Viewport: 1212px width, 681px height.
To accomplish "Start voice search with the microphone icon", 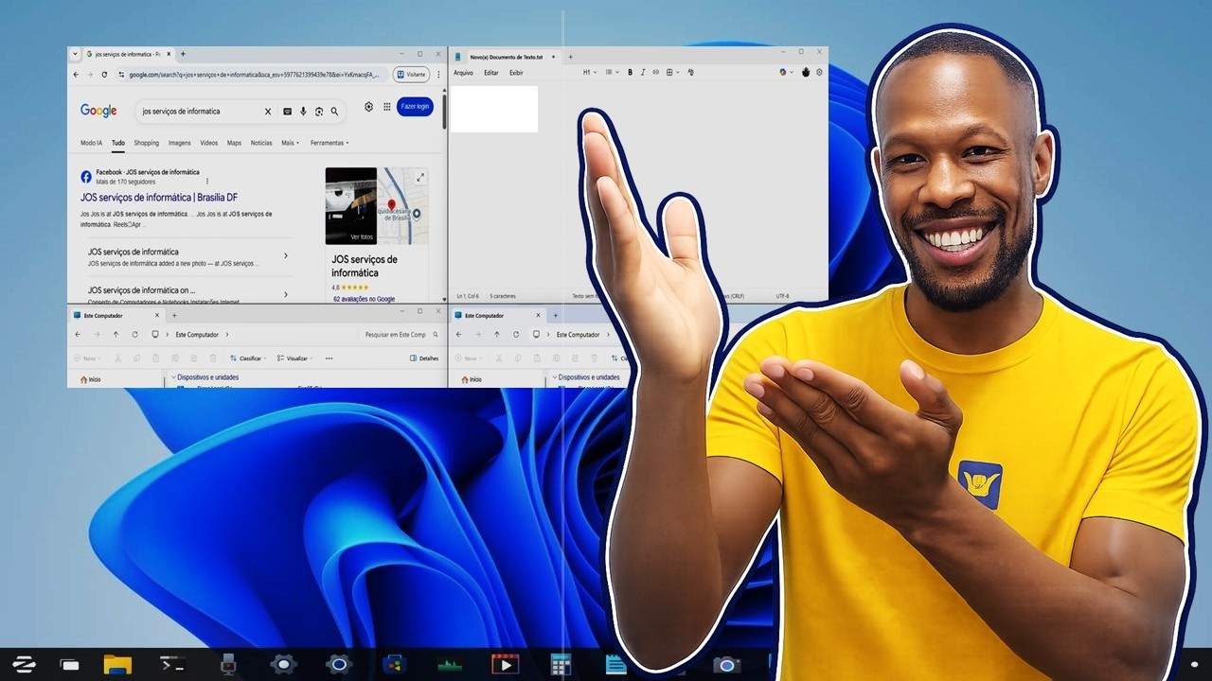I will tap(303, 111).
